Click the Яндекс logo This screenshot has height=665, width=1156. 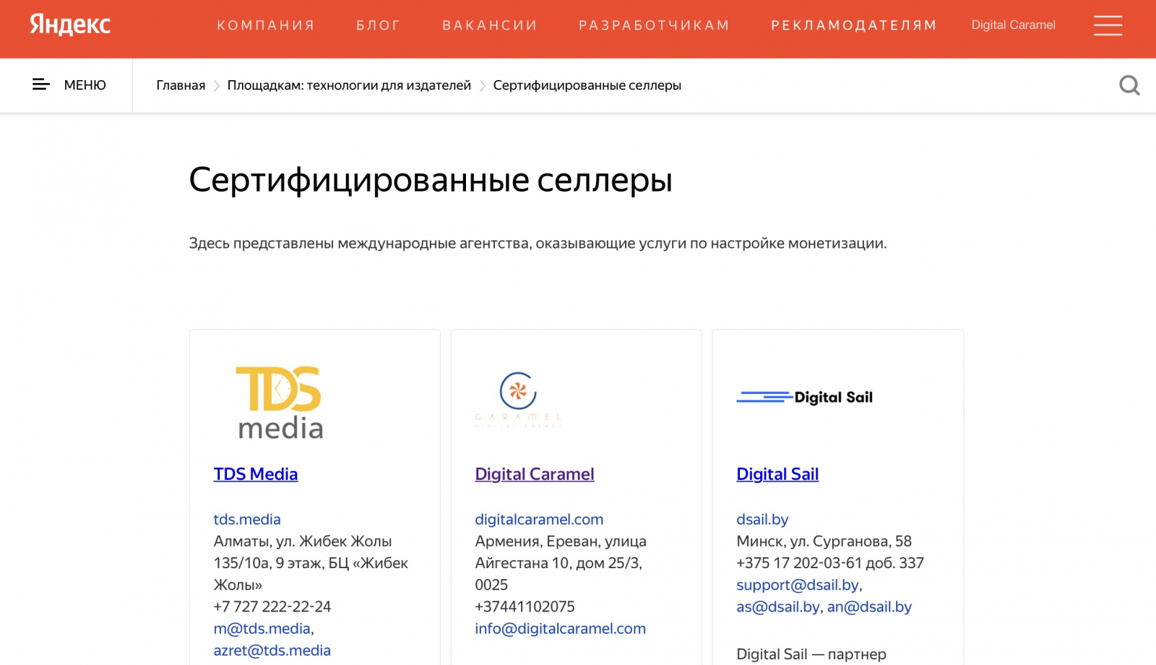point(70,25)
